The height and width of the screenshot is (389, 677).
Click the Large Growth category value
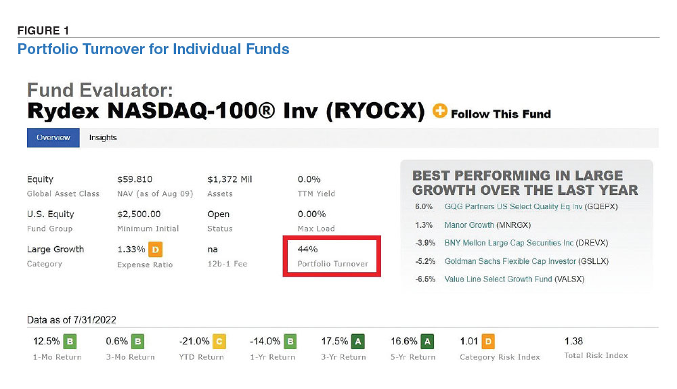point(56,249)
